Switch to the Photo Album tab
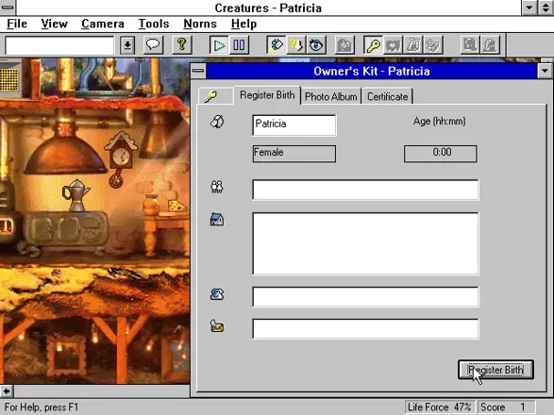Viewport: 554px width, 415px height. coord(330,96)
